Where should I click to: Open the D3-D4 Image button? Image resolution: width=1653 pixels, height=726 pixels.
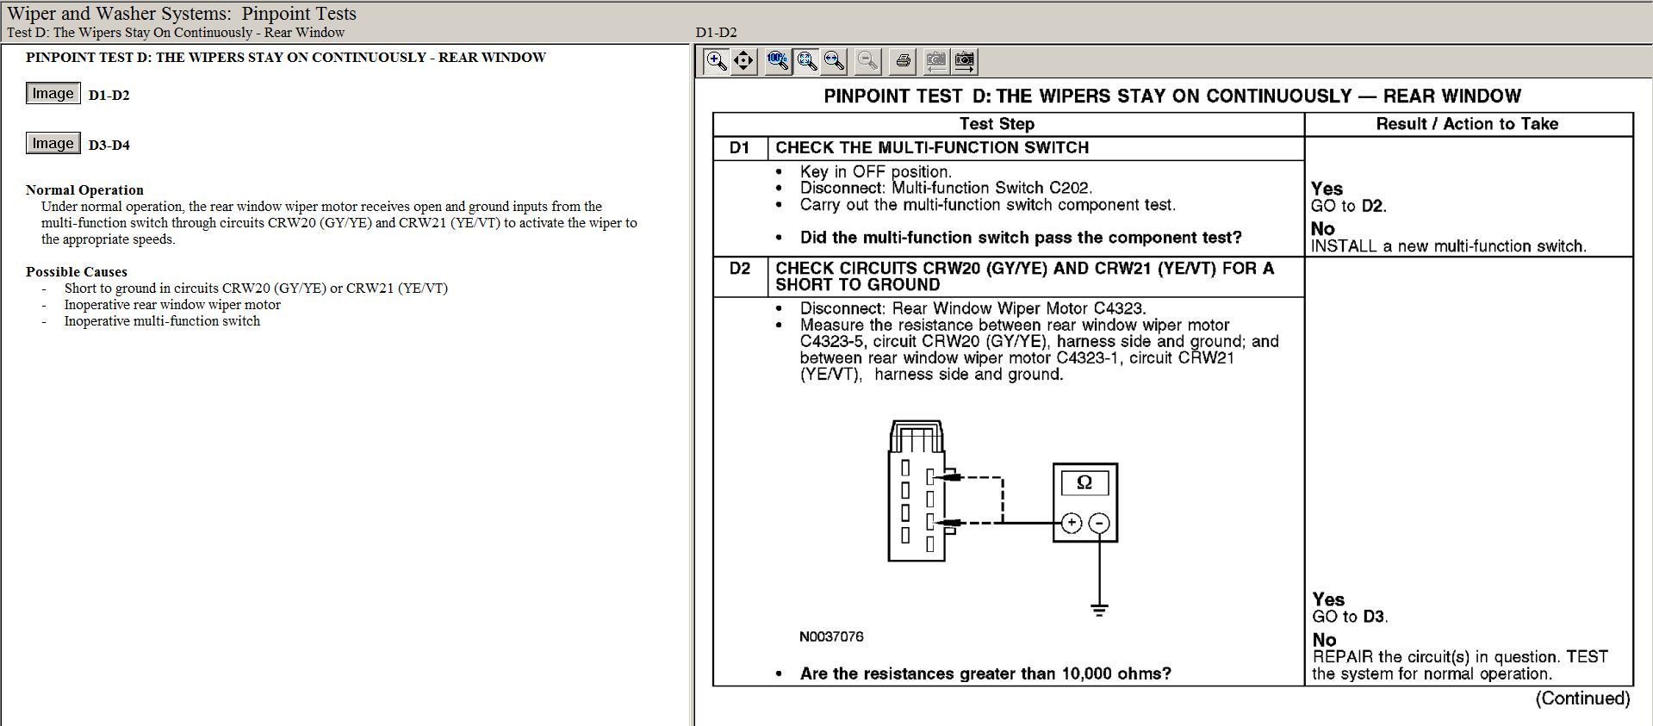pos(53,143)
